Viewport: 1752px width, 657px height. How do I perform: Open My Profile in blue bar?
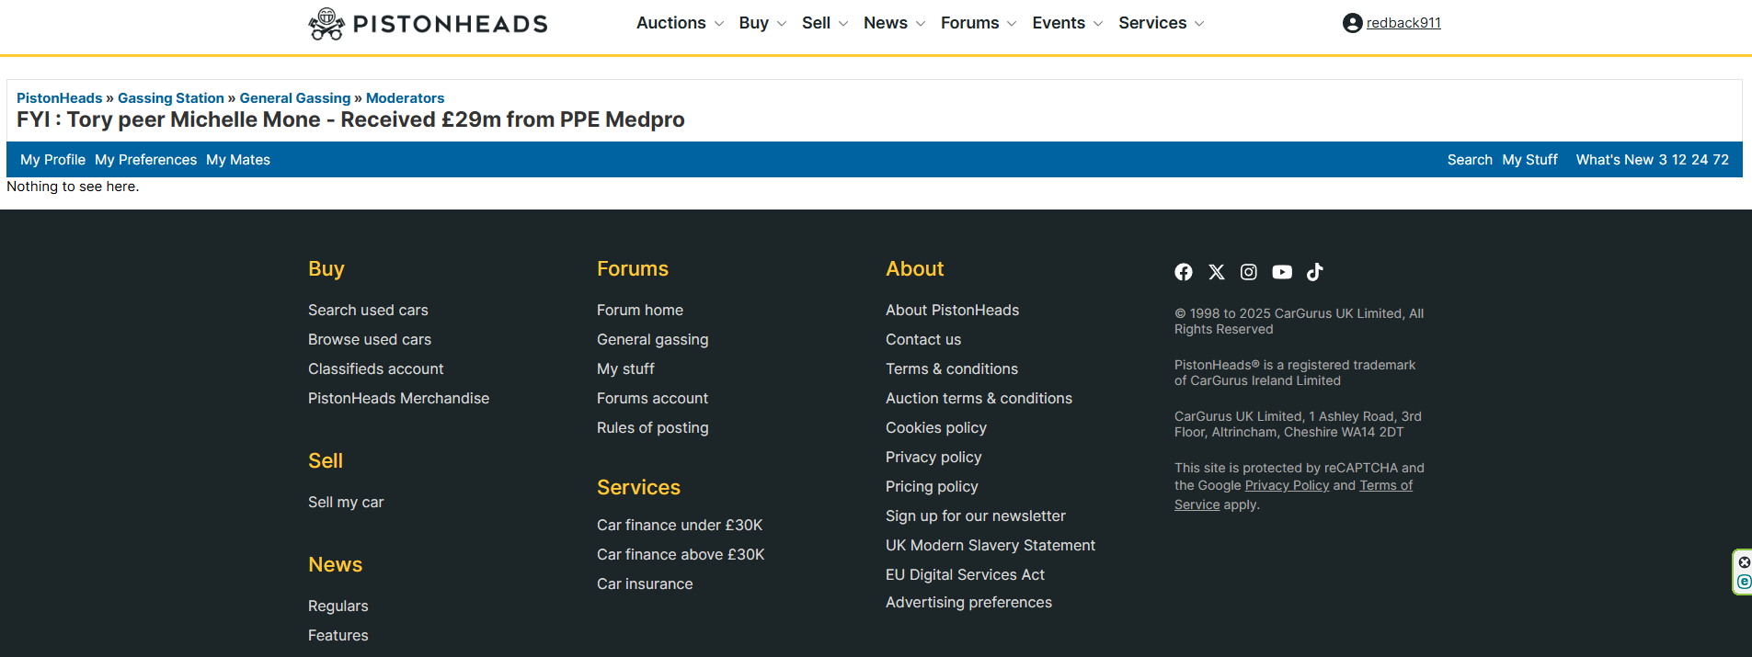[x=52, y=160]
